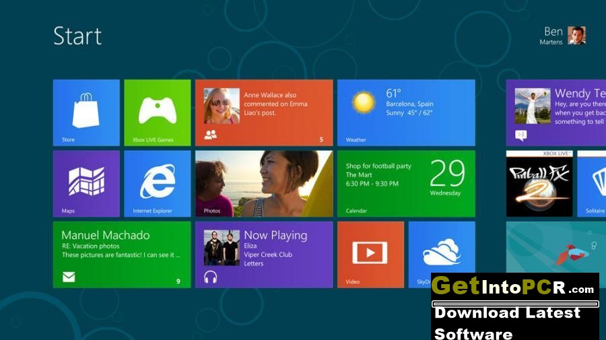The height and width of the screenshot is (340, 606).
Task: Click the sun icon in Weather tile
Action: (364, 102)
